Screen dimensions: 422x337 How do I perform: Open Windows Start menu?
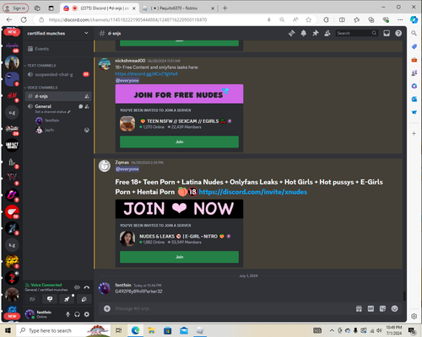click(8, 330)
